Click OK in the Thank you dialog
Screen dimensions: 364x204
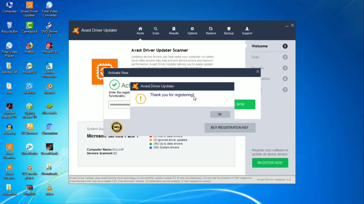pyautogui.click(x=220, y=114)
